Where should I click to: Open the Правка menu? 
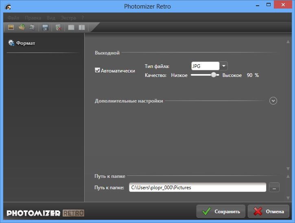(x=33, y=18)
